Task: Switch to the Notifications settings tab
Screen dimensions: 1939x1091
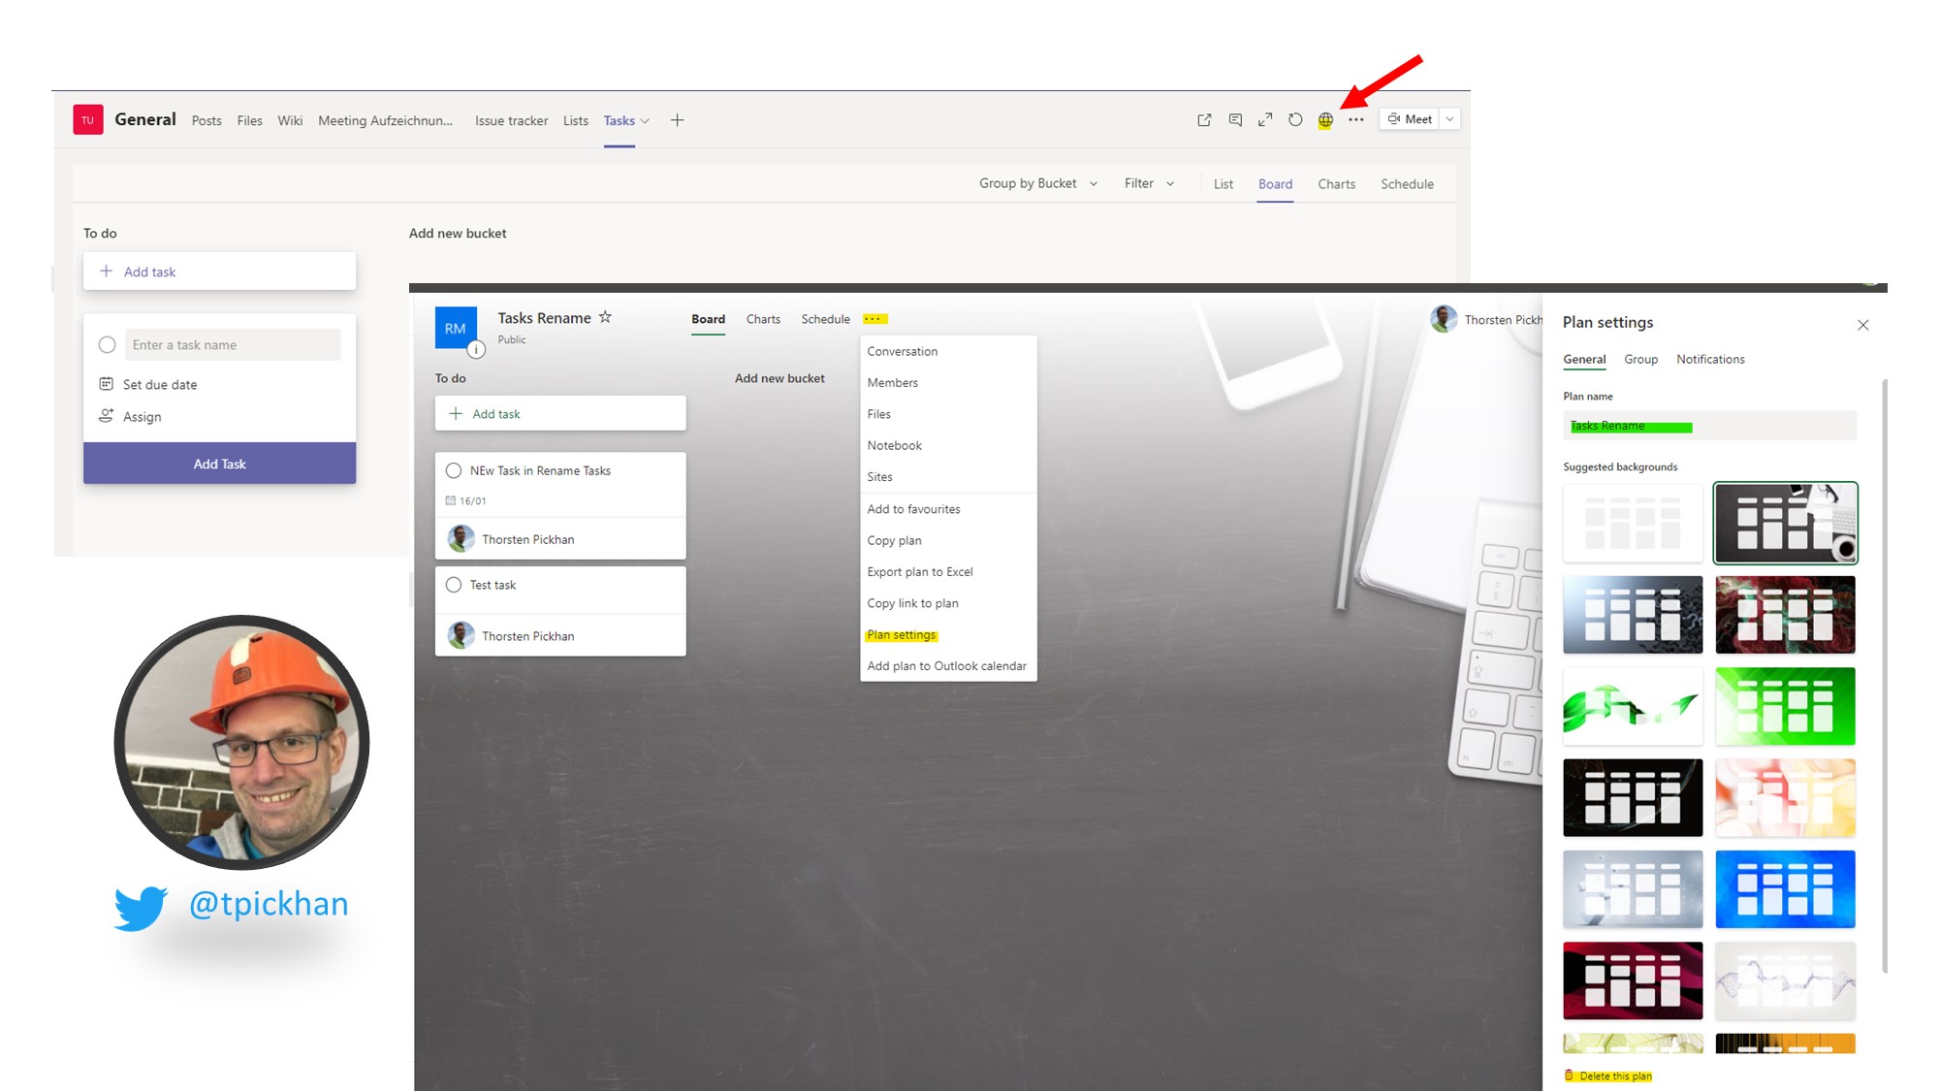Action: [x=1710, y=359]
